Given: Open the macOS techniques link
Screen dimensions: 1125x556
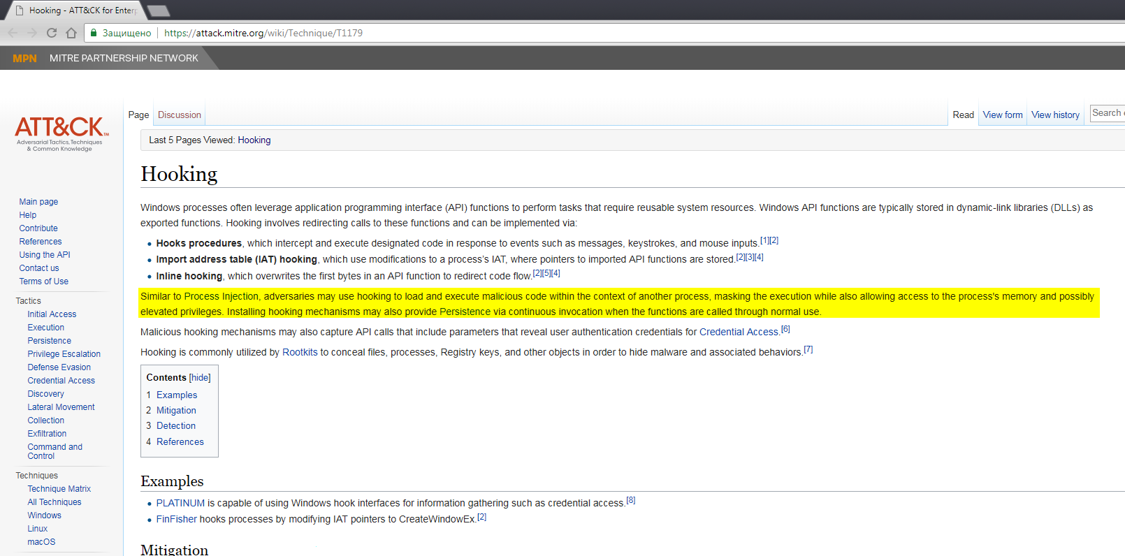Looking at the screenshot, I should click(41, 542).
